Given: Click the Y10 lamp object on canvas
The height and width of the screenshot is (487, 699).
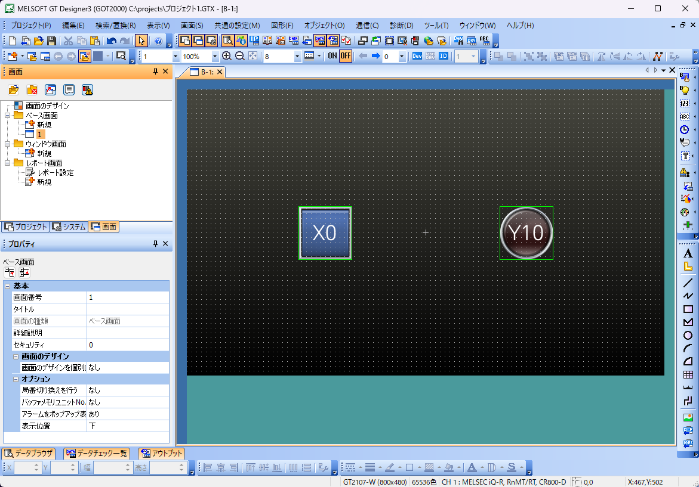Looking at the screenshot, I should pyautogui.click(x=526, y=233).
